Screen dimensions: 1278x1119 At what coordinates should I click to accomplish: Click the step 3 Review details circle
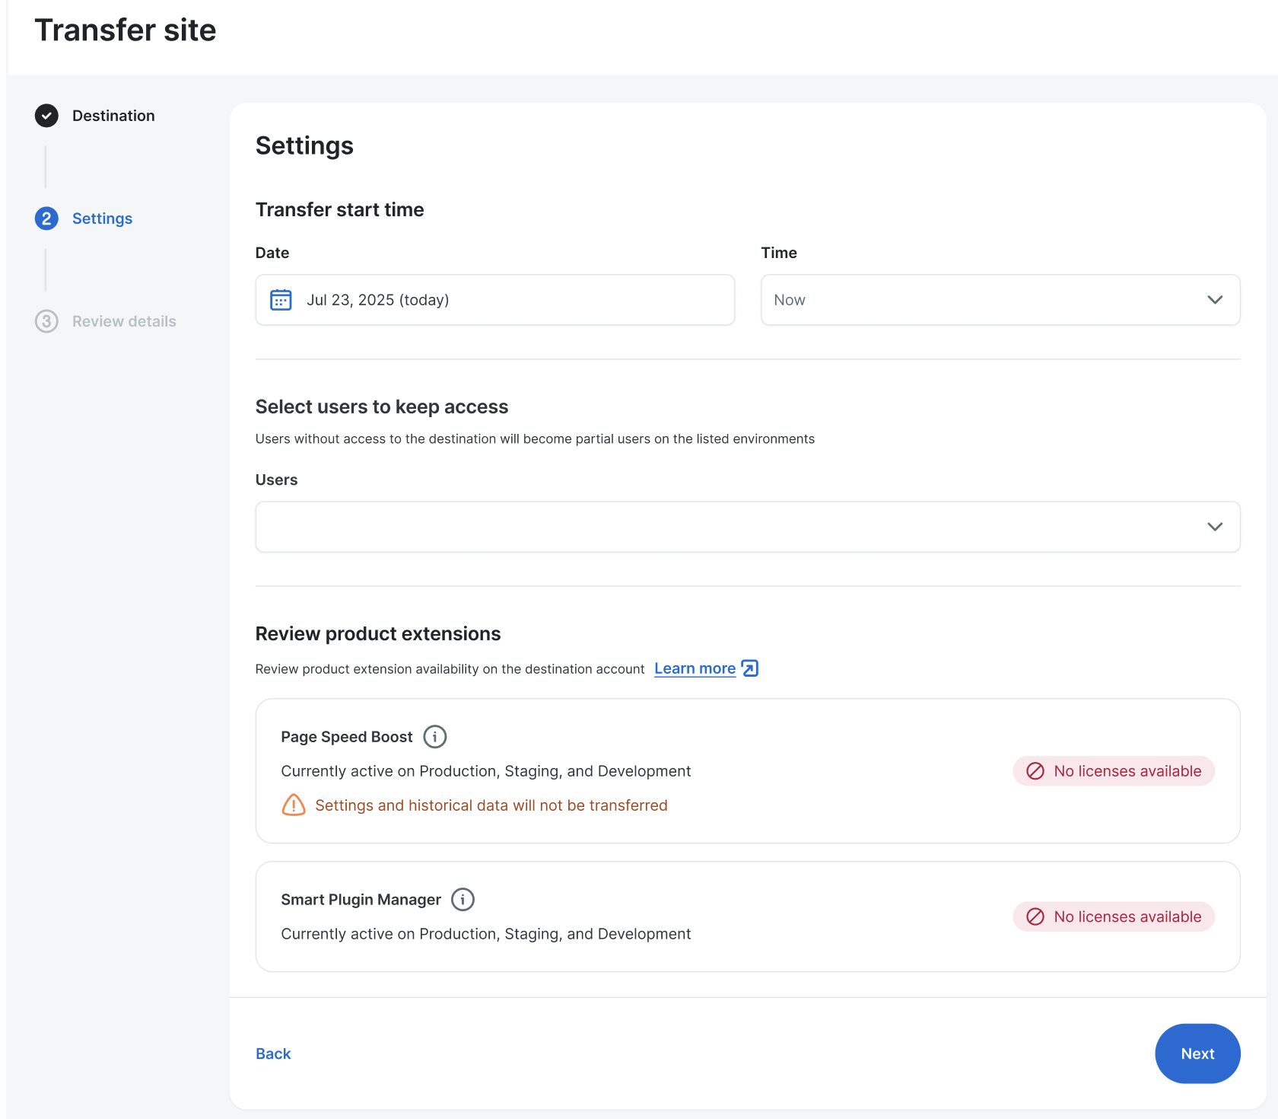click(46, 321)
